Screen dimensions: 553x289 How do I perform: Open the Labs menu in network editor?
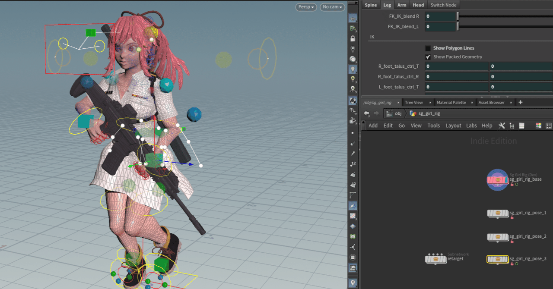click(x=471, y=126)
